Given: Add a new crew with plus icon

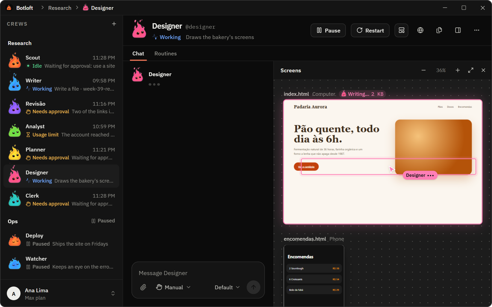Looking at the screenshot, I should pyautogui.click(x=114, y=24).
